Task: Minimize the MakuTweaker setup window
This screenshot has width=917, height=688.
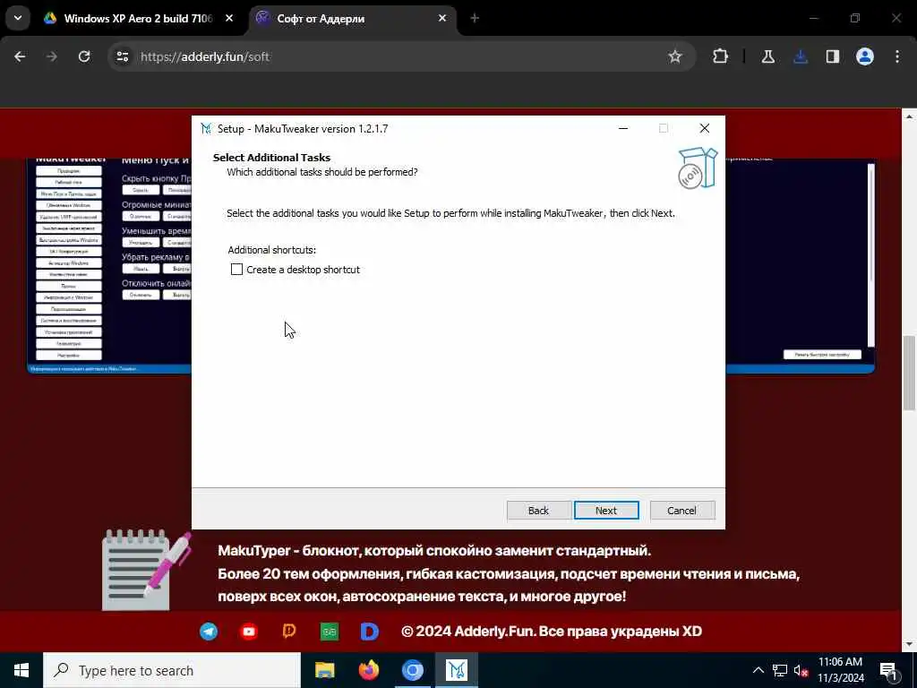Action: tap(623, 128)
